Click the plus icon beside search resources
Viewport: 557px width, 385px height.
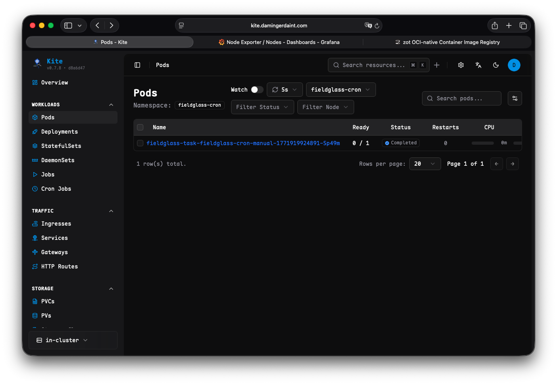pos(437,65)
